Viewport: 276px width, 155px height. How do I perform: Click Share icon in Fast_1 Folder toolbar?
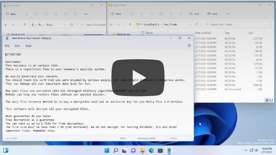click(x=171, y=14)
